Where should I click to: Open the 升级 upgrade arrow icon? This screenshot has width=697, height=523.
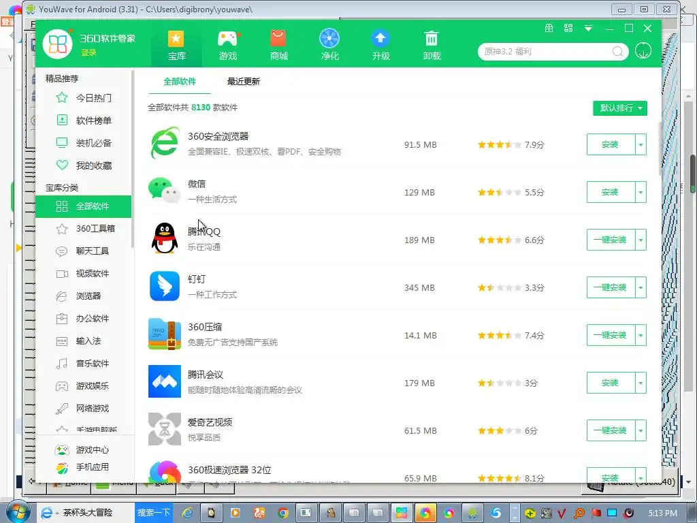(x=380, y=39)
